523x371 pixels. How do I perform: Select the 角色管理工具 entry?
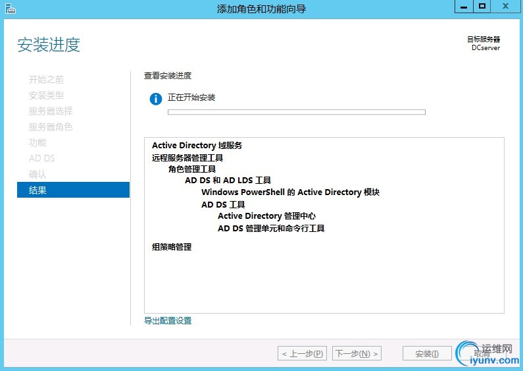pos(192,169)
